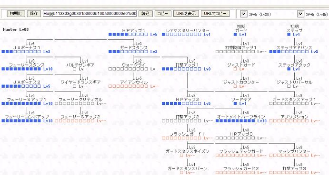The image size is (329, 175).
Task: Select the ワイヤードランスギア skill box
Action: (x=74, y=86)
